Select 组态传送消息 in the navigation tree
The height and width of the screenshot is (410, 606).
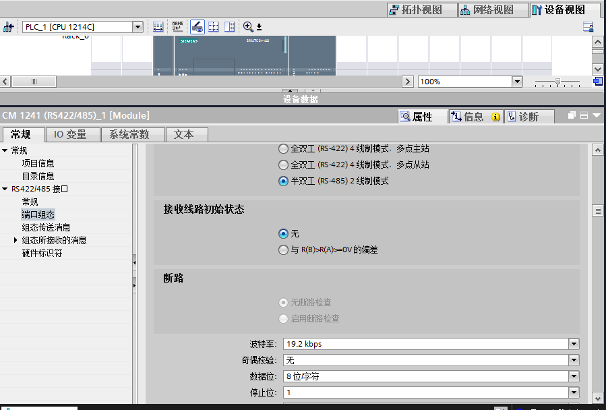coord(46,227)
